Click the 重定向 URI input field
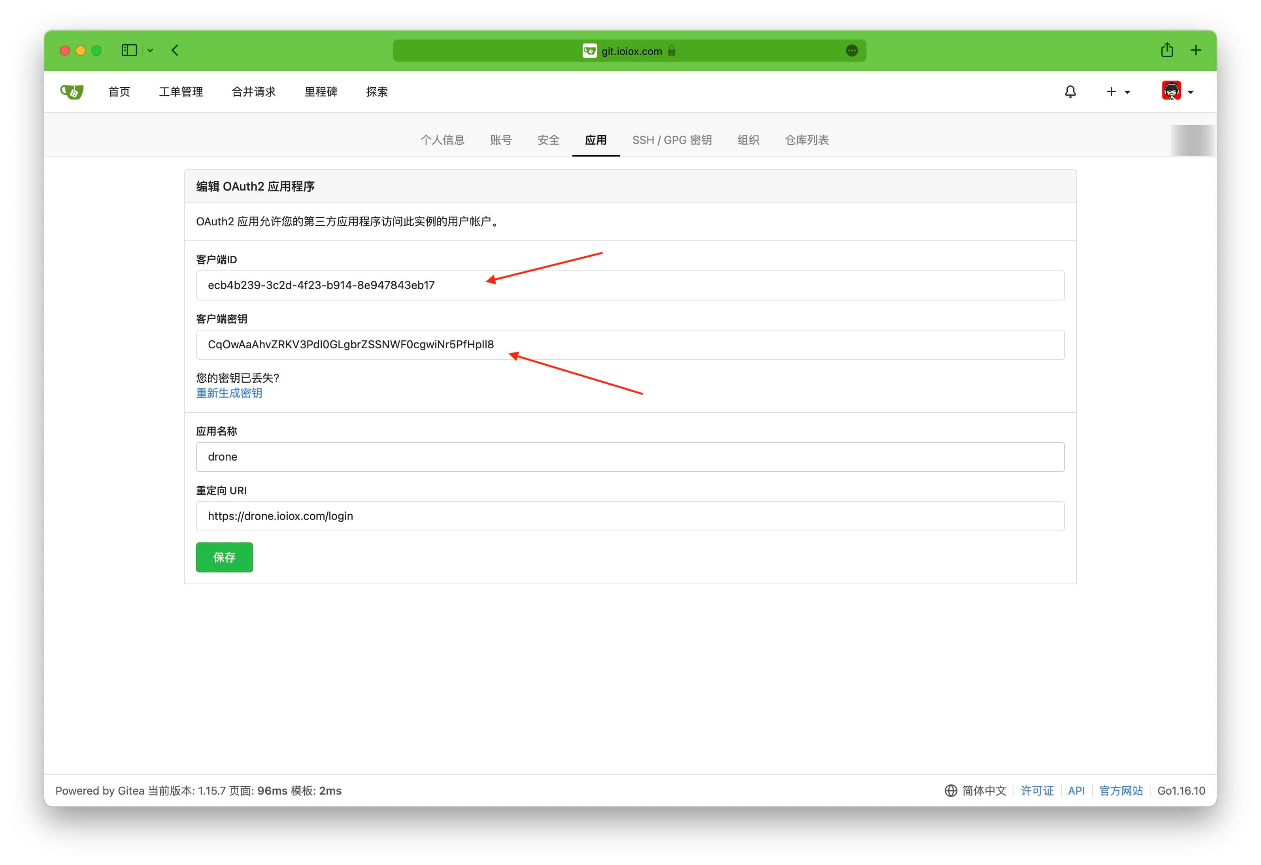The width and height of the screenshot is (1261, 865). (x=629, y=516)
